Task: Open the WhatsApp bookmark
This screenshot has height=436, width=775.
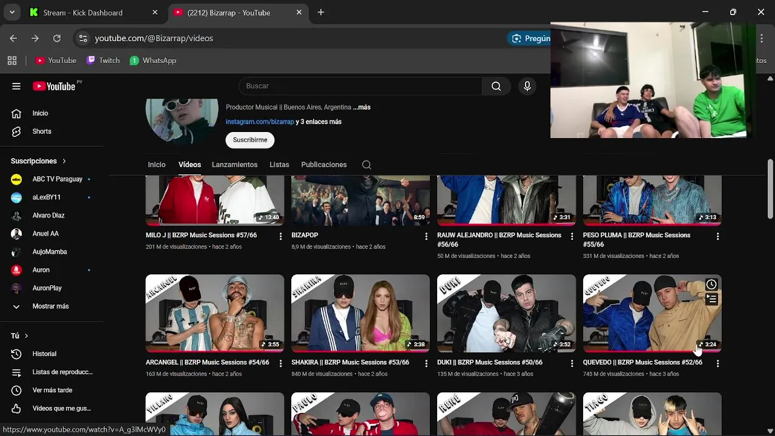Action: point(153,61)
